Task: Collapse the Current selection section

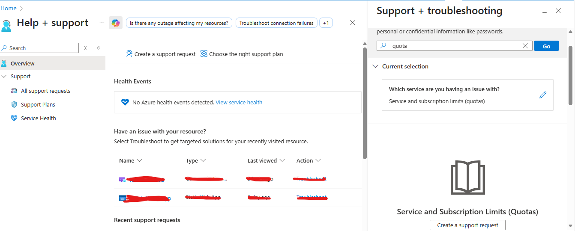Action: pos(375,66)
